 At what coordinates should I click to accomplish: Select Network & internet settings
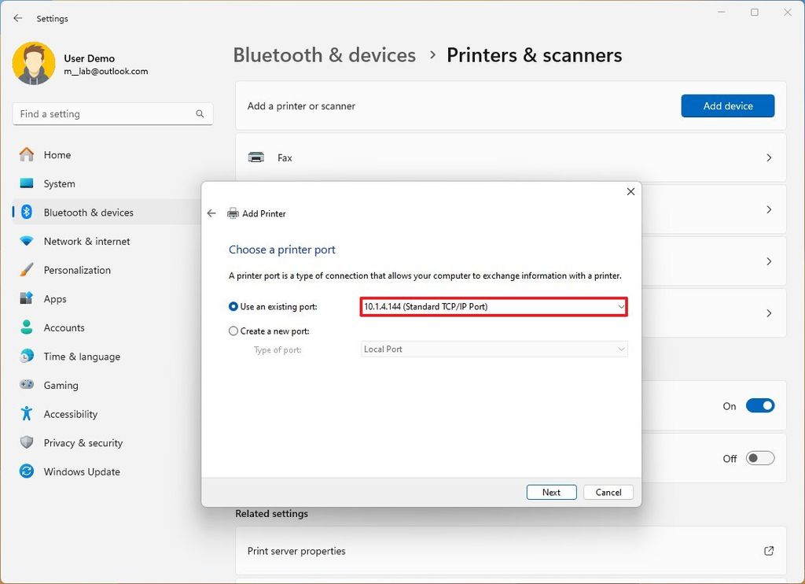click(86, 241)
